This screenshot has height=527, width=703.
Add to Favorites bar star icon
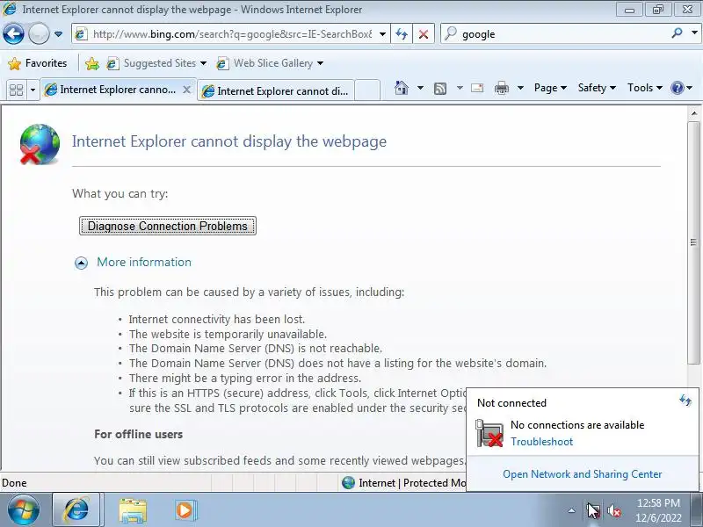point(92,63)
